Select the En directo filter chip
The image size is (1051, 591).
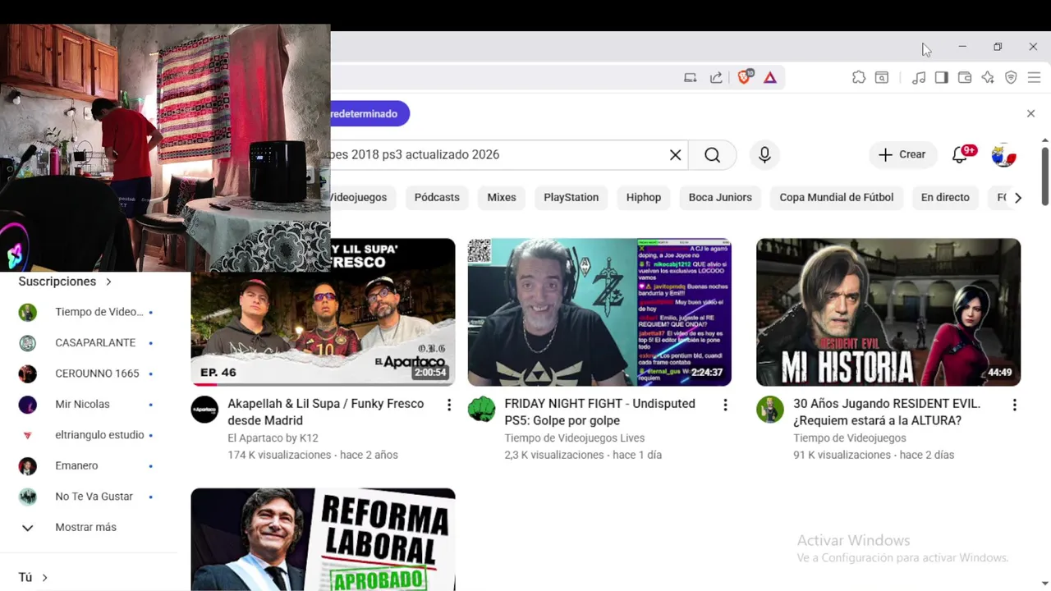click(x=945, y=198)
